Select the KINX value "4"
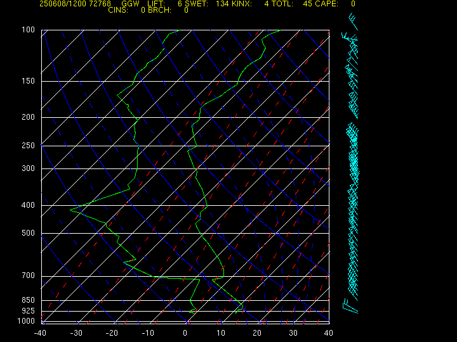This screenshot has width=457, height=342. [266, 4]
